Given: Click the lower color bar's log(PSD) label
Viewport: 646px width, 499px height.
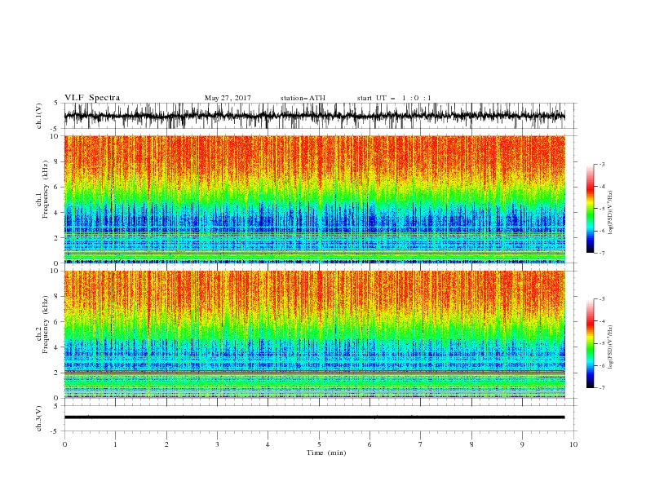Looking at the screenshot, I should pos(611,347).
